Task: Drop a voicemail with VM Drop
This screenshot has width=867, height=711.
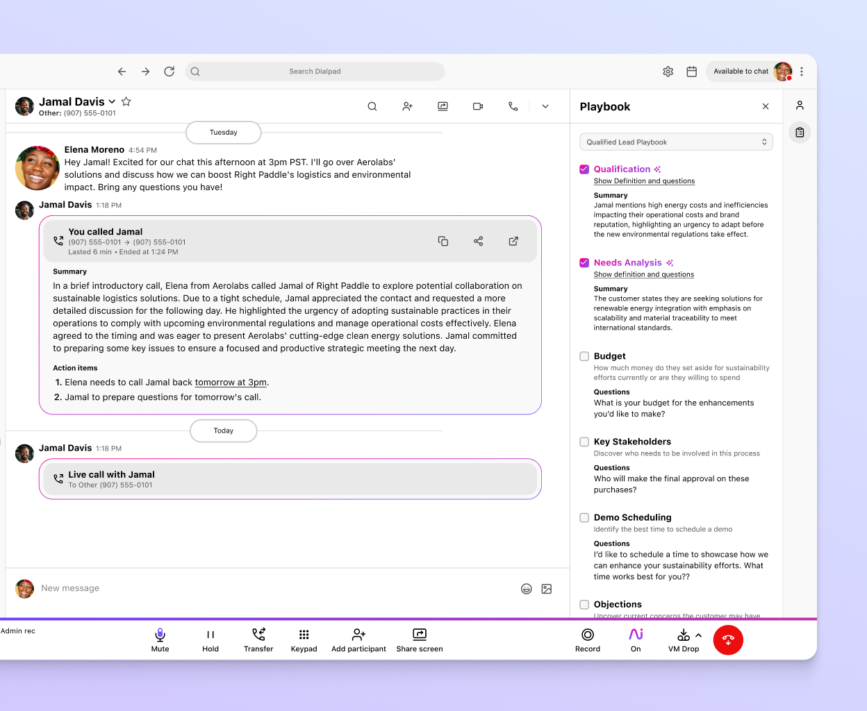Action: tap(682, 639)
